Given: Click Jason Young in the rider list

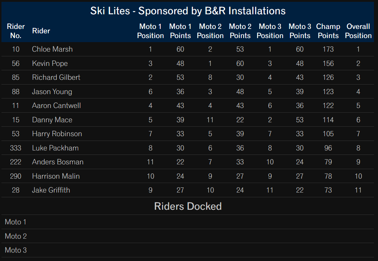Looking at the screenshot, I should (52, 92).
